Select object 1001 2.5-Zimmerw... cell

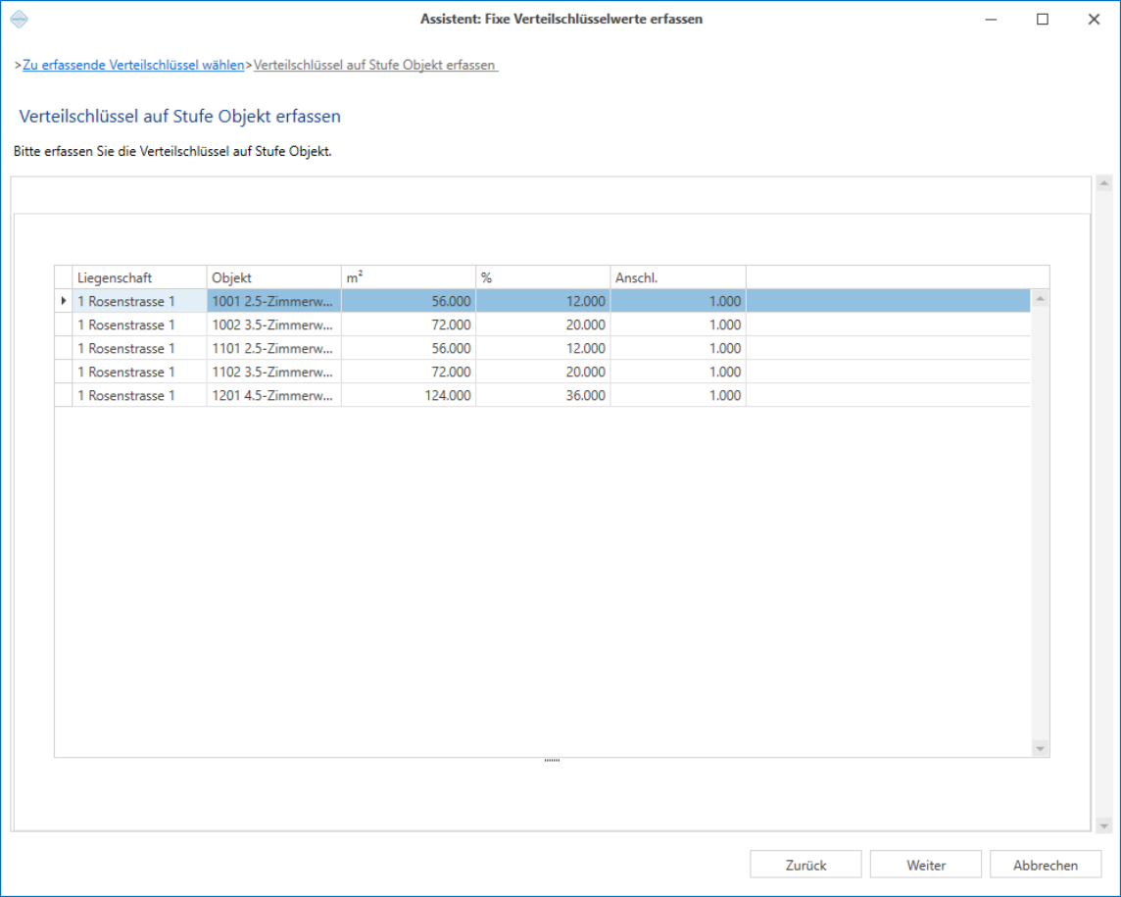click(x=273, y=301)
